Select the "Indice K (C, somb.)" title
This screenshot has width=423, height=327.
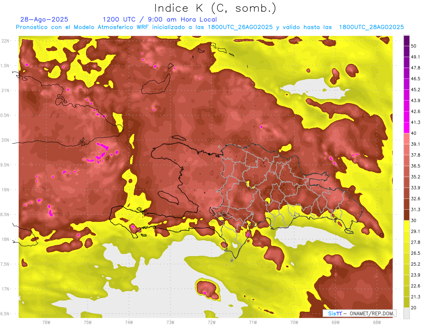215,8
